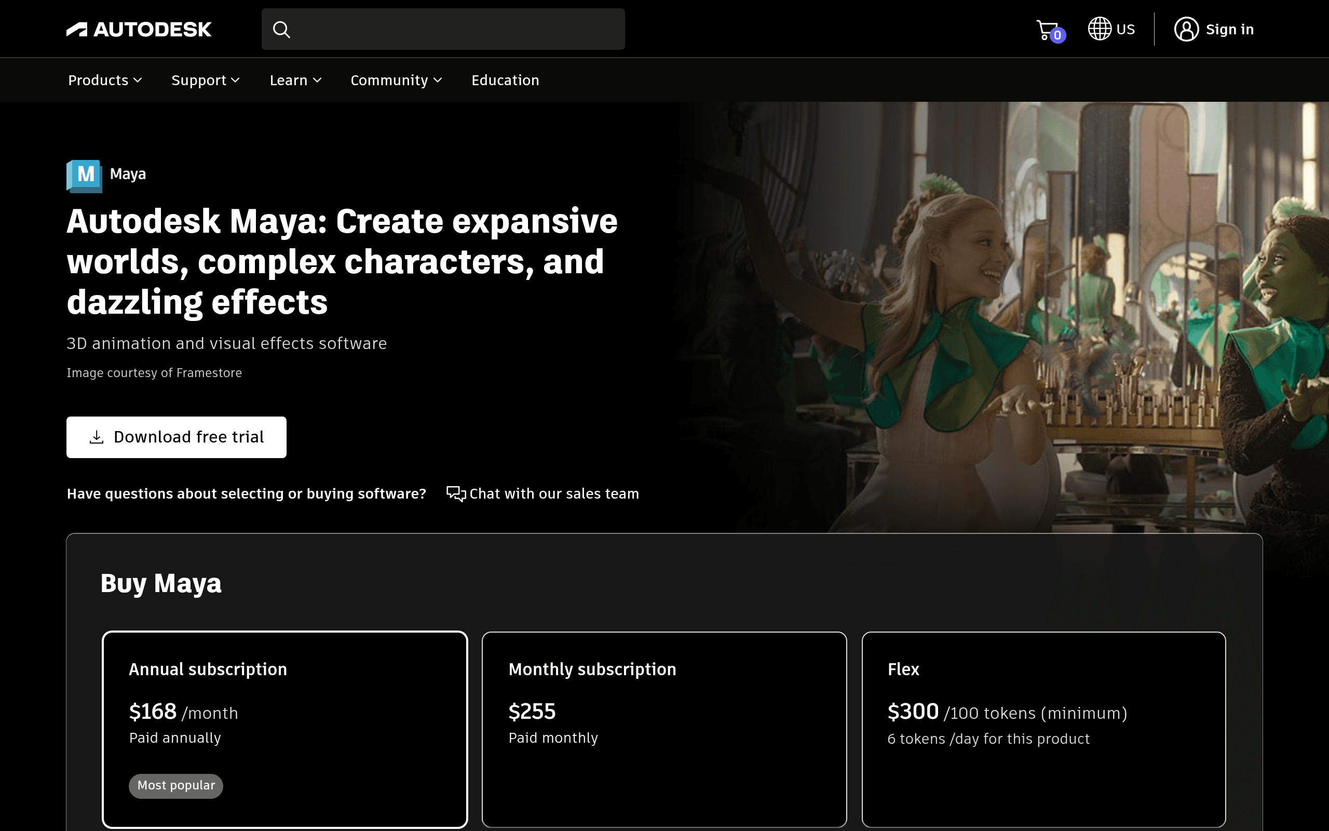Click the Paid annually text
The width and height of the screenshot is (1329, 831).
coord(175,738)
